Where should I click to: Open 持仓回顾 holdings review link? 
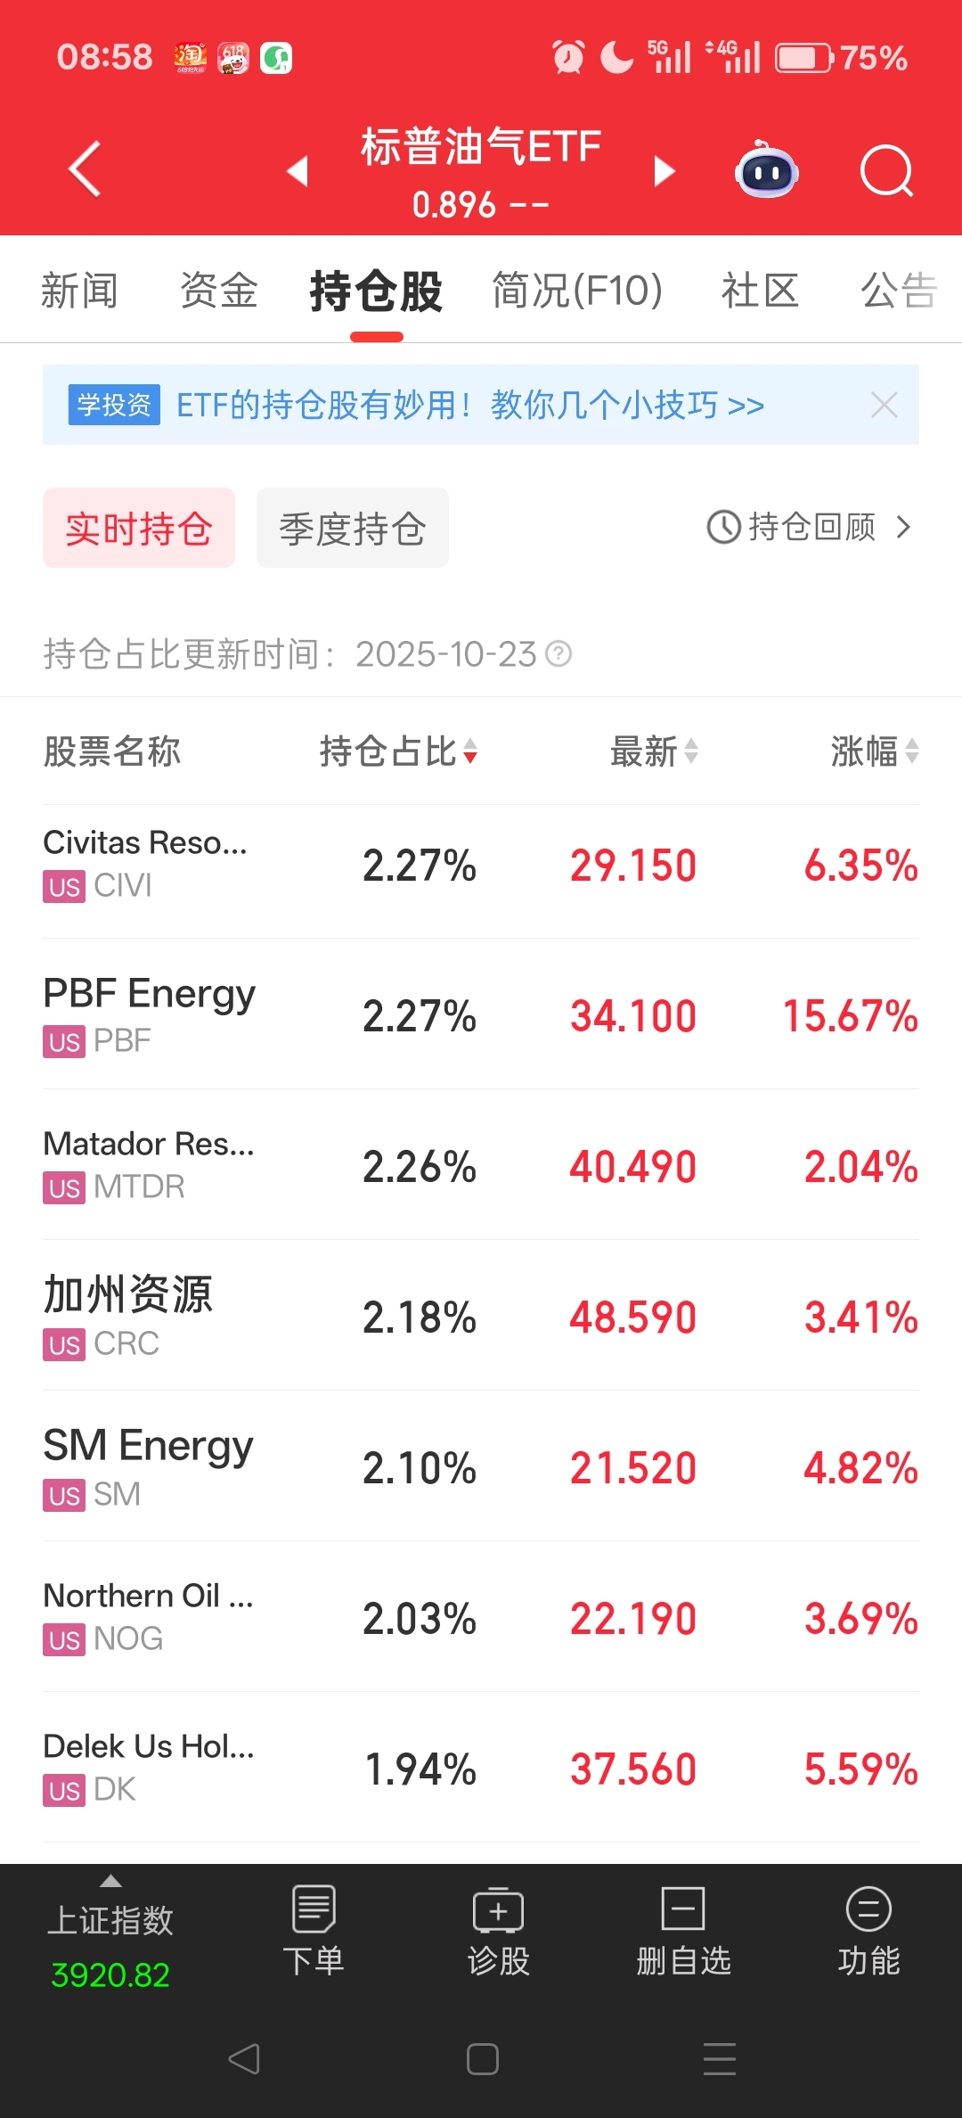[x=809, y=527]
